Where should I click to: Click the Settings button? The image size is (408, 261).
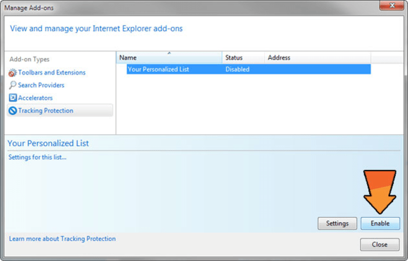[337, 223]
